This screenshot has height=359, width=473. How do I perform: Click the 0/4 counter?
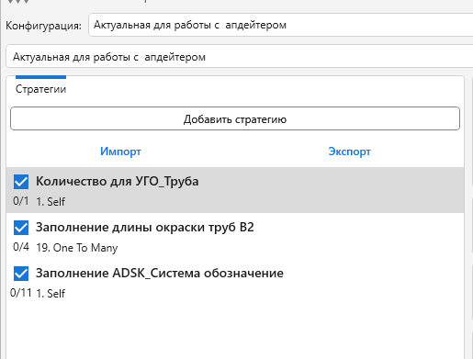tap(21, 247)
